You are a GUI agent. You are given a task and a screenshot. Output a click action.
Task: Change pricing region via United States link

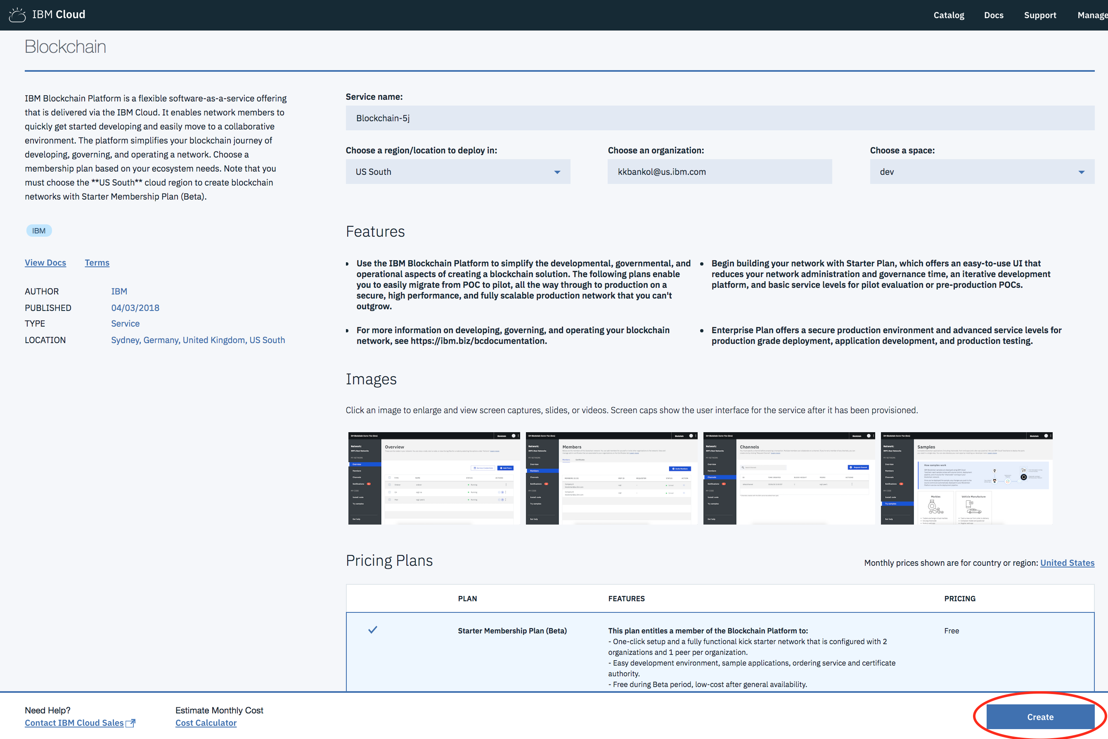coord(1067,563)
